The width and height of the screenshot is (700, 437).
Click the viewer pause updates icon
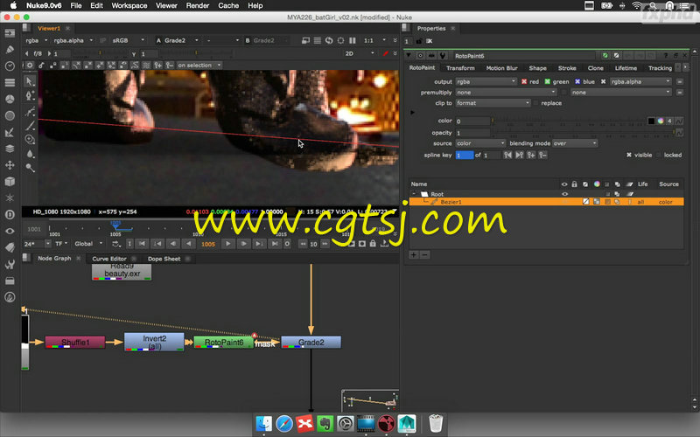tap(353, 40)
